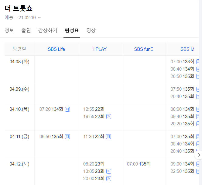Viewport: 202px width, 185px height.
Task: Click the rerun badge next to 20:20 135회
Action: 198,124
